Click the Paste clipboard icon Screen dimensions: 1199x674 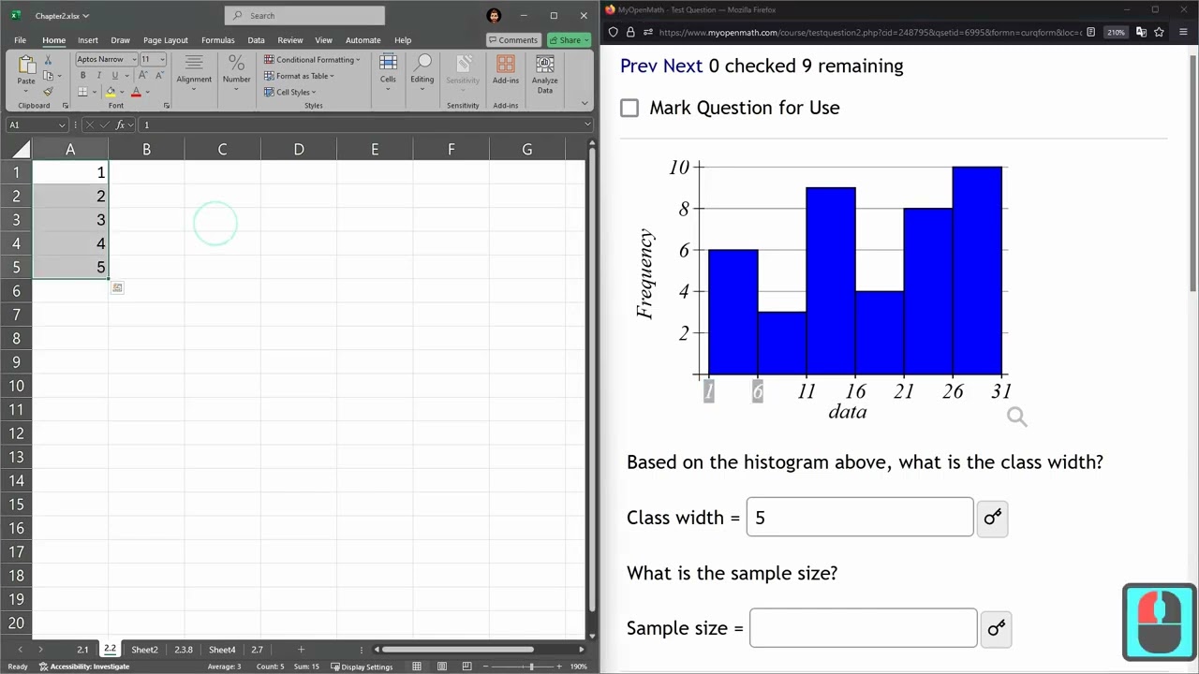click(x=26, y=66)
